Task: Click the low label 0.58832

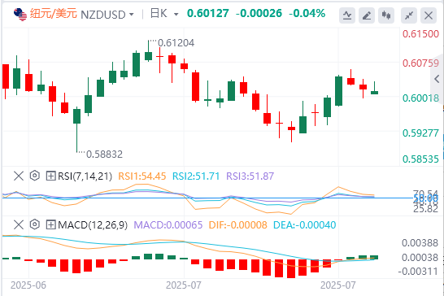Action: [104, 155]
